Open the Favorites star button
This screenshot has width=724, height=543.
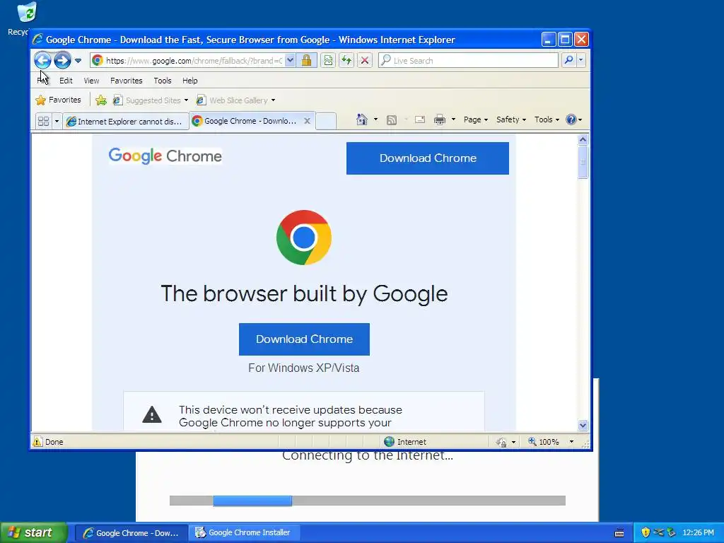click(59, 100)
